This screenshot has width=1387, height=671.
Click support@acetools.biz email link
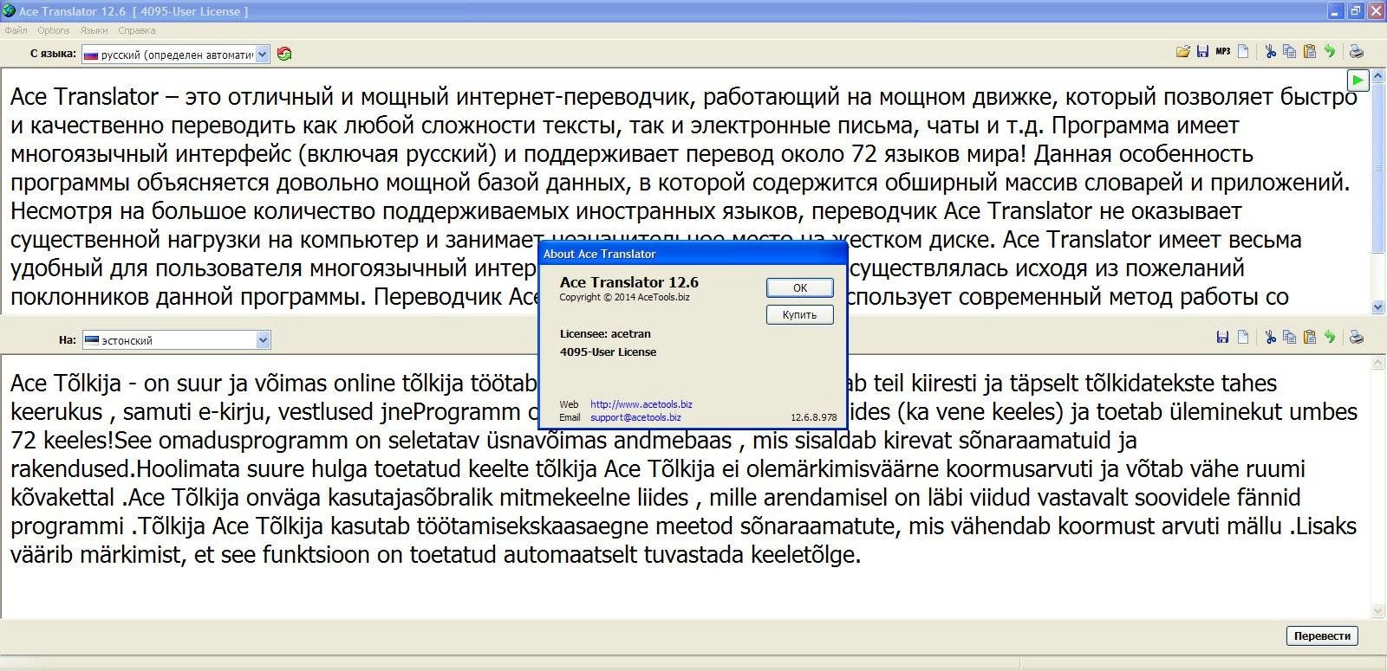click(x=635, y=417)
